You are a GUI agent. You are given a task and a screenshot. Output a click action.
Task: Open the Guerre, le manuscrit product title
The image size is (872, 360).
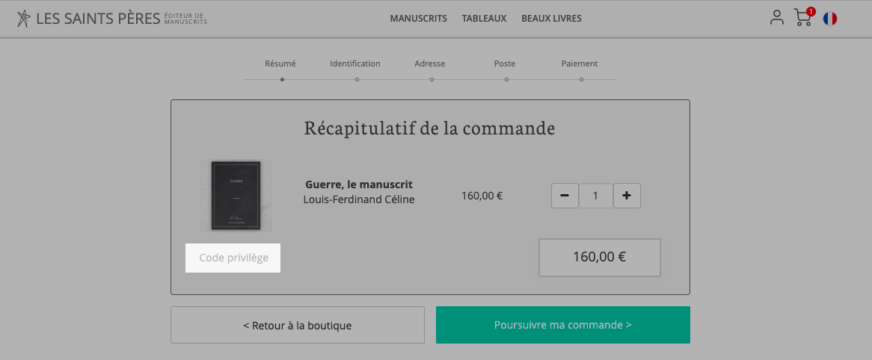[359, 184]
